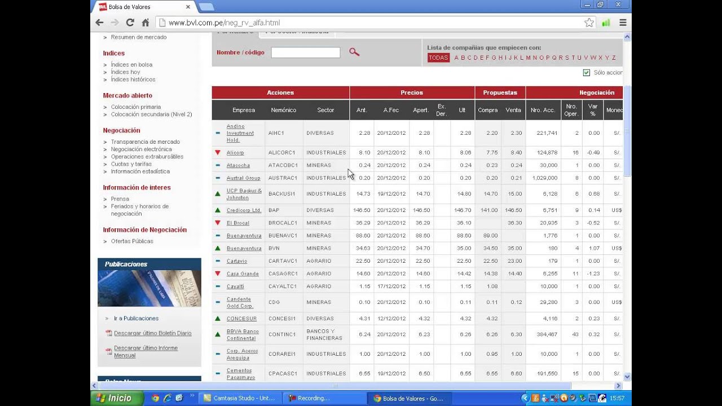Open Cuotas y tarifas in the sidebar
This screenshot has width=722, height=406.
pyautogui.click(x=131, y=164)
